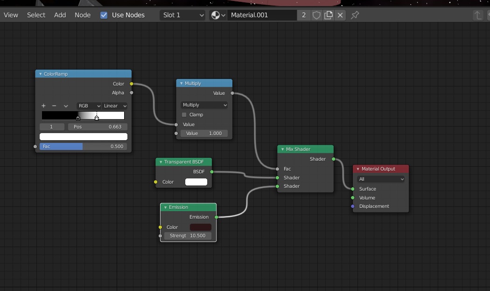The height and width of the screenshot is (291, 490).
Task: Click the Transparent BSDF white color swatch
Action: pos(196,182)
